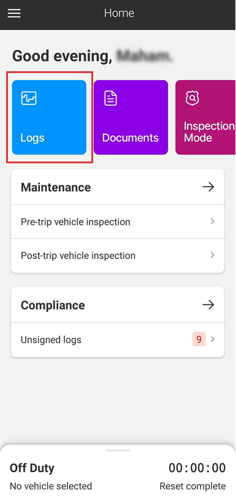Open the Documents tile
236x501 pixels.
[x=131, y=117]
